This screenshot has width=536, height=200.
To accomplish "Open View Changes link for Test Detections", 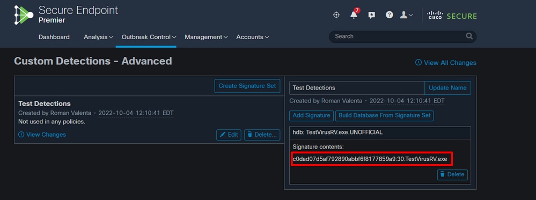I will point(42,135).
